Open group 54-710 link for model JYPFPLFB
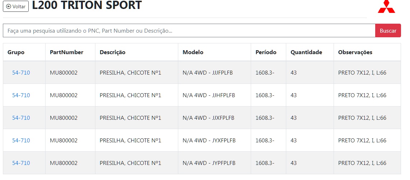410x180 pixels. tap(21, 163)
